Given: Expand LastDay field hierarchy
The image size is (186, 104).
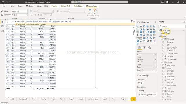Looking at the screenshot, I should (x=161, y=62).
